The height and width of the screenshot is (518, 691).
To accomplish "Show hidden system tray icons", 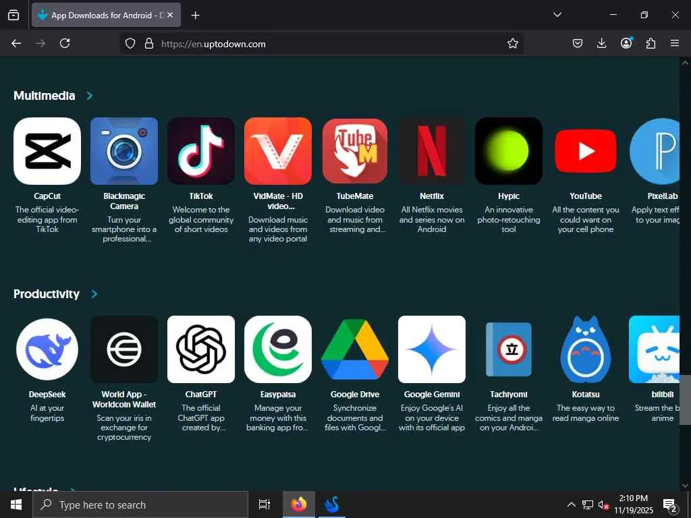I will (x=571, y=505).
